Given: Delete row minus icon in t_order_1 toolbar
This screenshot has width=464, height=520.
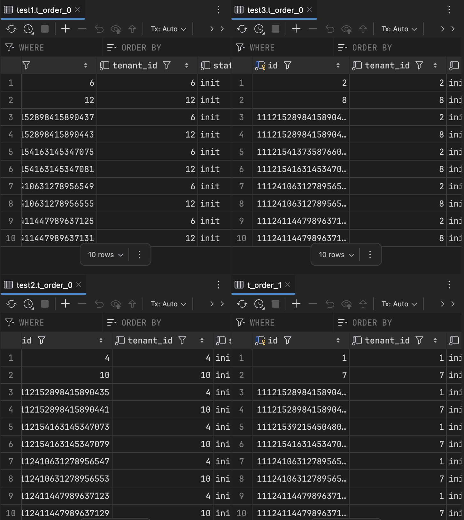Looking at the screenshot, I should (313, 304).
